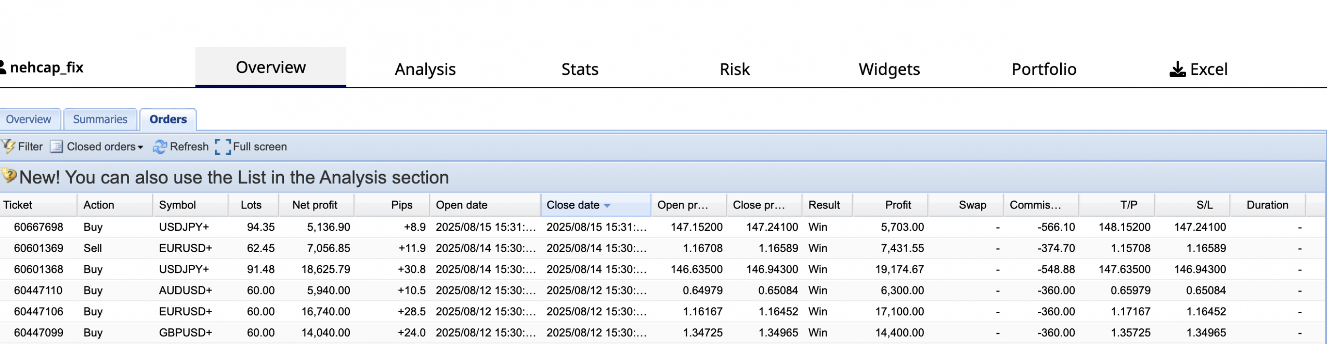Click the user profile icon beside nehcap_fix
The image size is (1331, 344).
[3, 68]
